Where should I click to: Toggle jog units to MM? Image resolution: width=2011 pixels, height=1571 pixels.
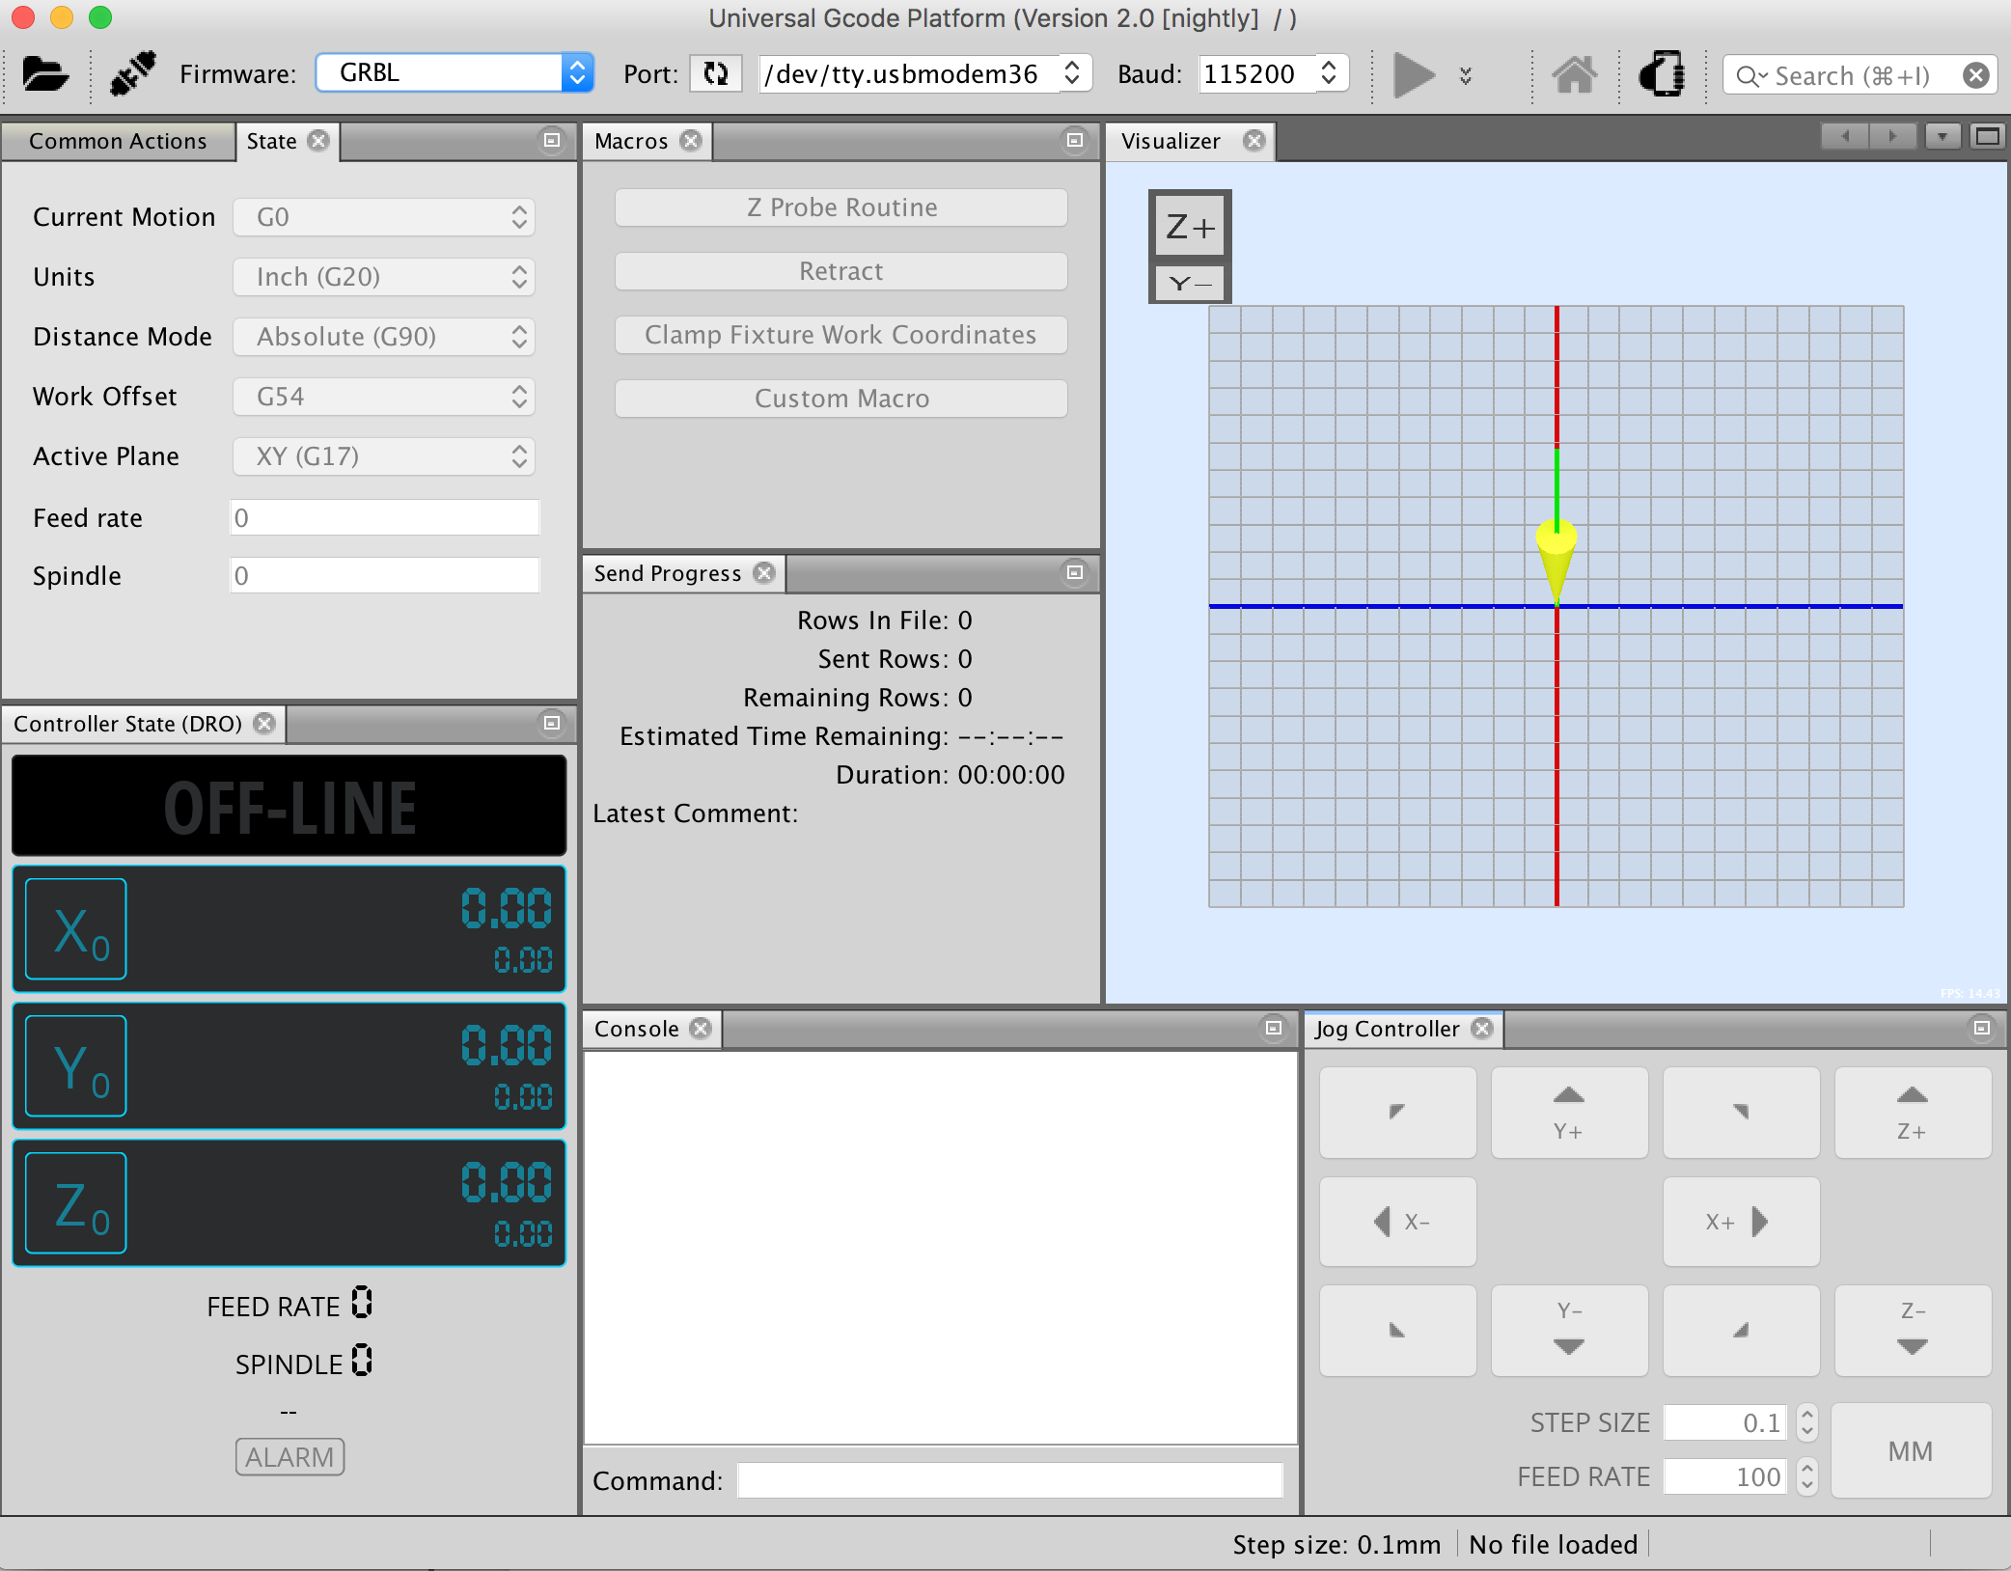pyautogui.click(x=1913, y=1450)
